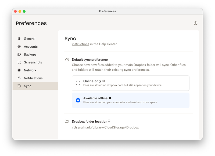Click the Screenshots capture icon
This screenshot has height=156, width=215.
(x=19, y=62)
